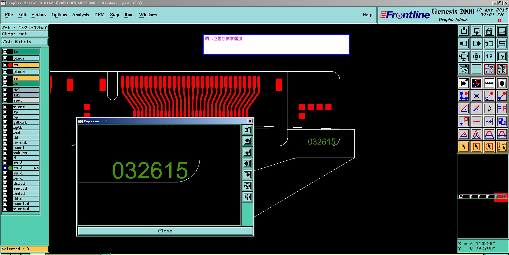Screen dimensions: 509x255
Task: Toggle the checkbox for layer cs.d
Action: [x=5, y=168]
